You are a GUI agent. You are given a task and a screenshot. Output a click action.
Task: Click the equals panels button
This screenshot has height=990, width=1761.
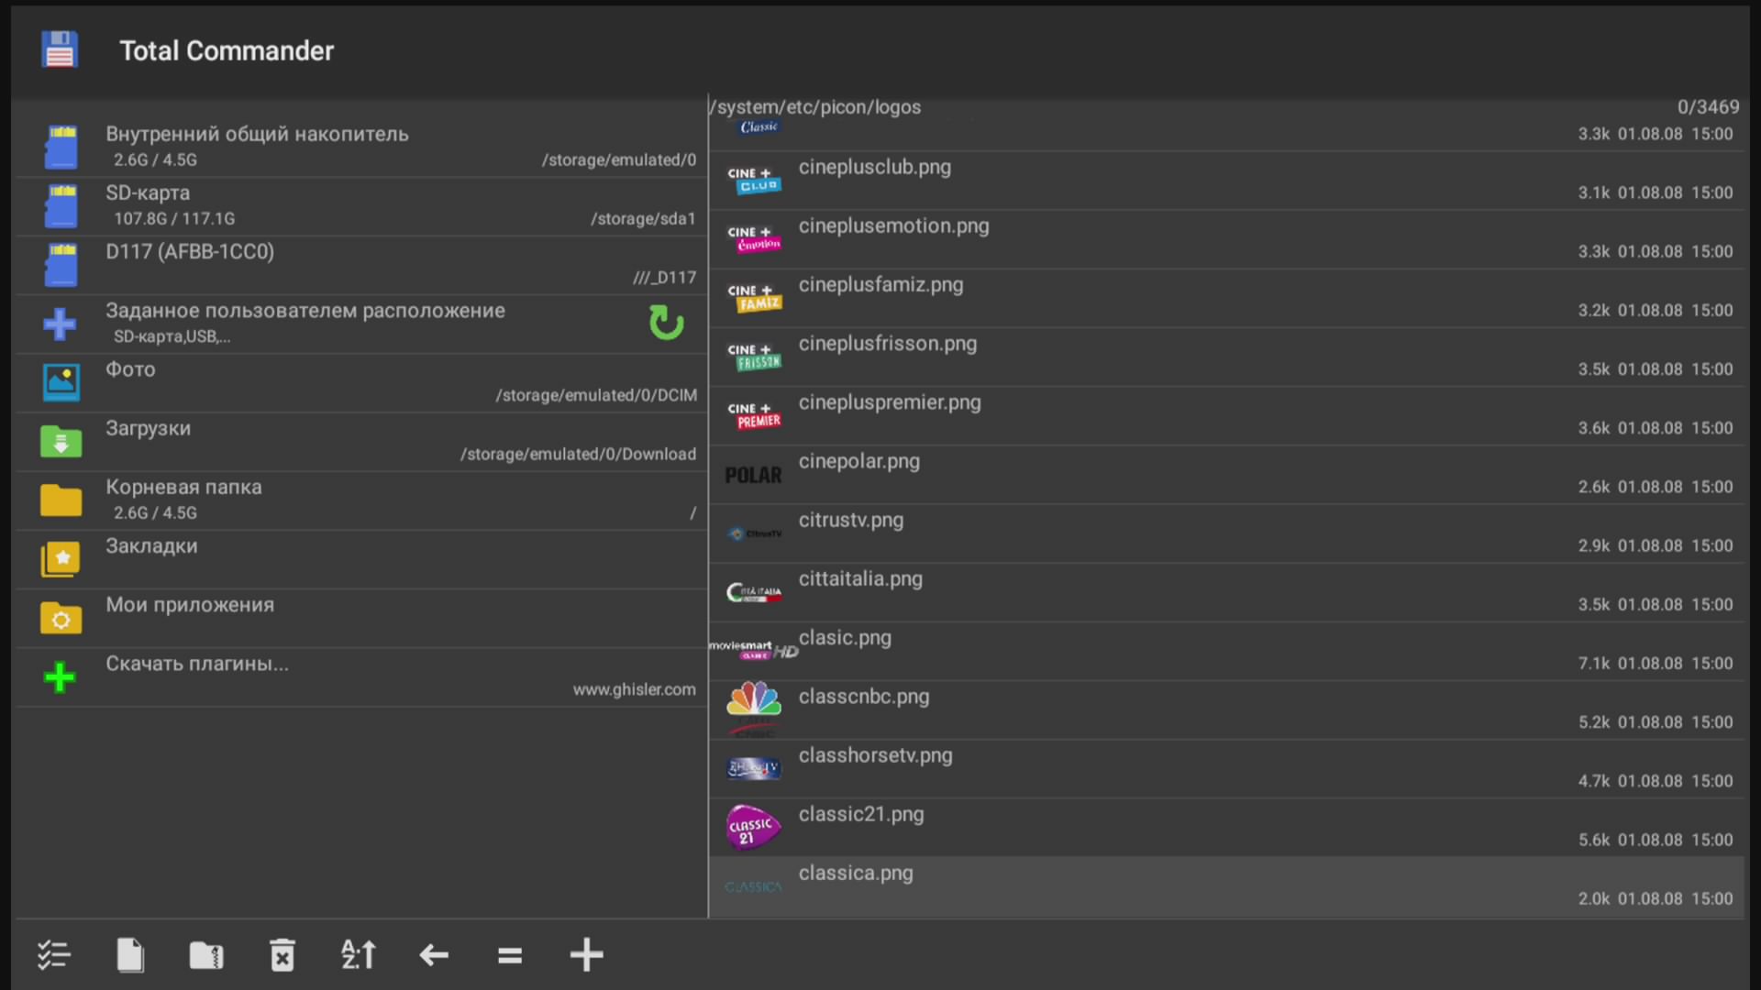click(x=510, y=956)
